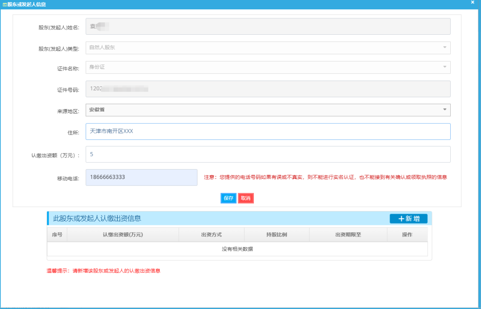Click the blue 保存 button
The height and width of the screenshot is (309, 481).
click(228, 198)
